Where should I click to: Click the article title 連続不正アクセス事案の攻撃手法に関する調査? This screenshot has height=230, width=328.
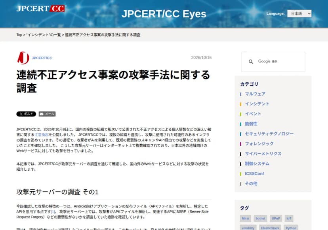(x=113, y=81)
